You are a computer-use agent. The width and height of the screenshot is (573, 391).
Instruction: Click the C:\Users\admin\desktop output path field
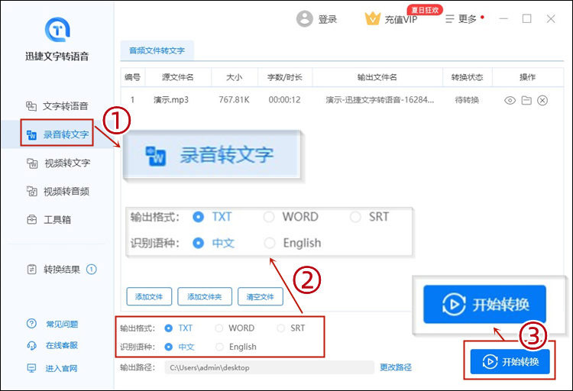(270, 367)
